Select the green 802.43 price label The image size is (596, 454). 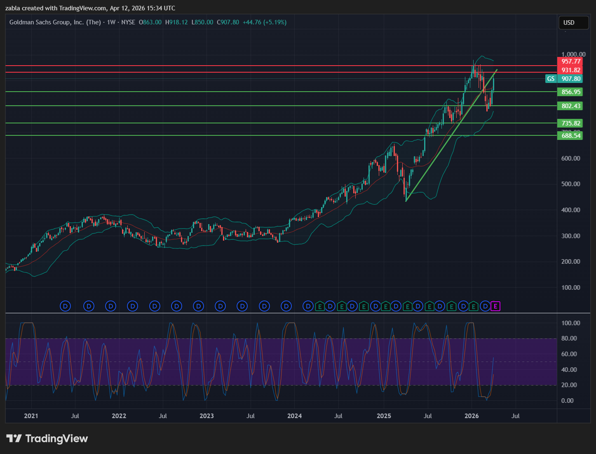click(570, 106)
